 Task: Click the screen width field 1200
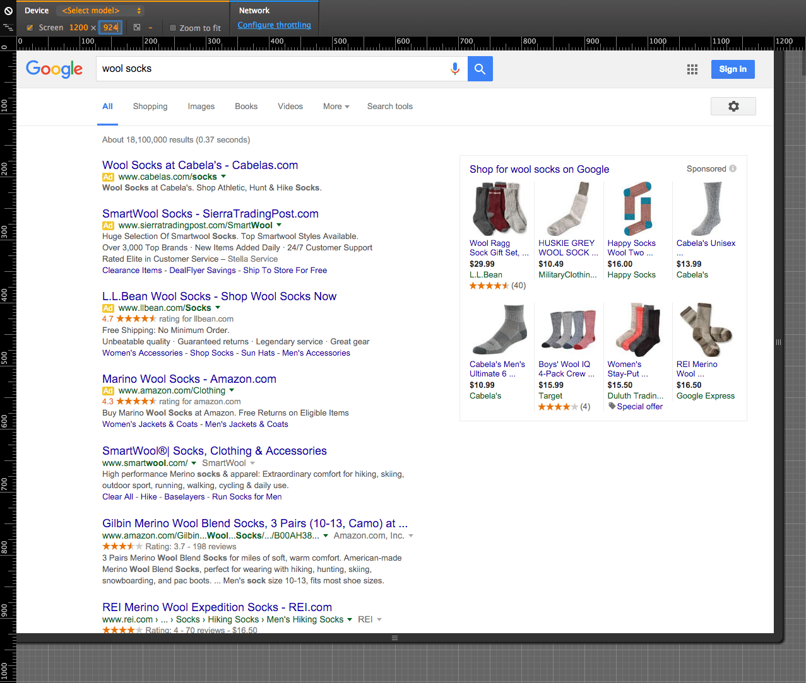79,28
